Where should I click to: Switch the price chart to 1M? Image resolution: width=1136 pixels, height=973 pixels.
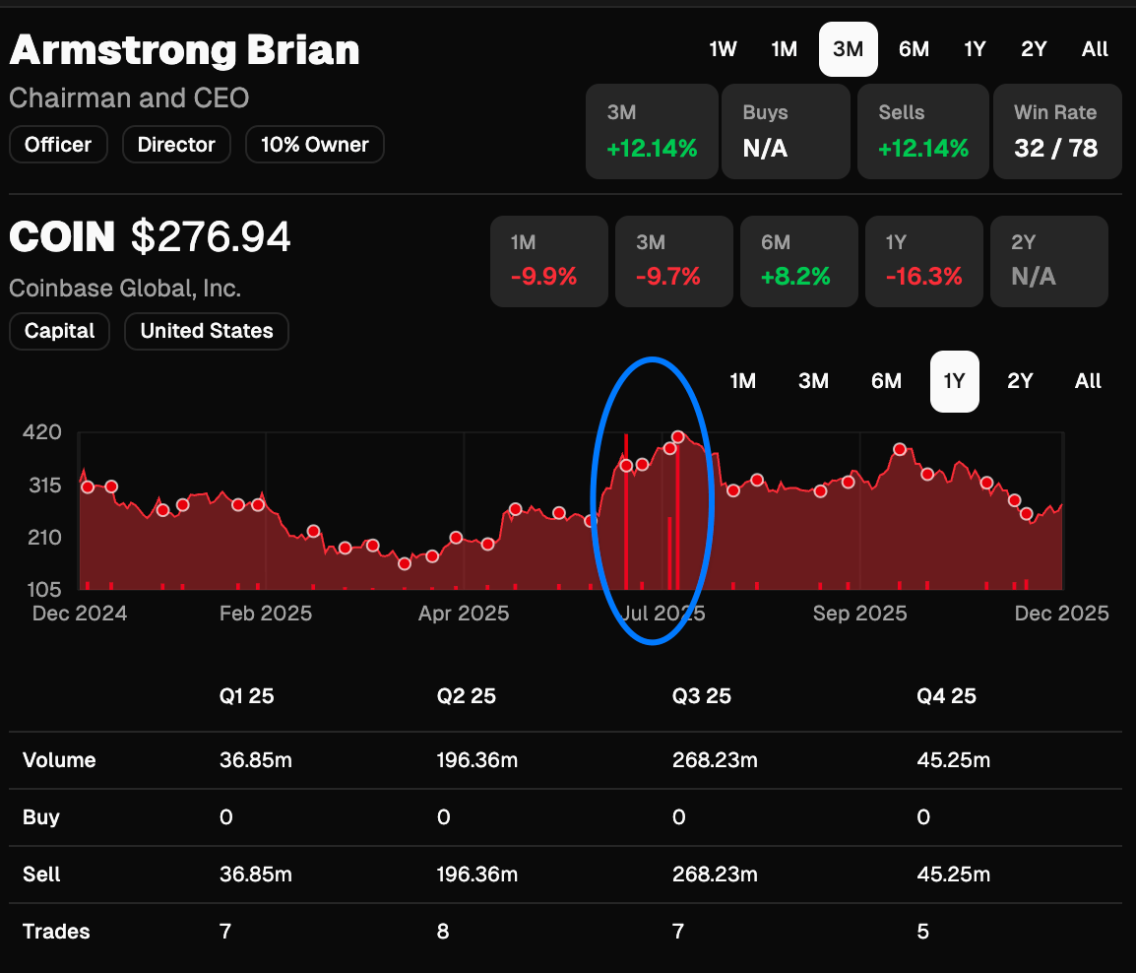pyautogui.click(x=742, y=381)
